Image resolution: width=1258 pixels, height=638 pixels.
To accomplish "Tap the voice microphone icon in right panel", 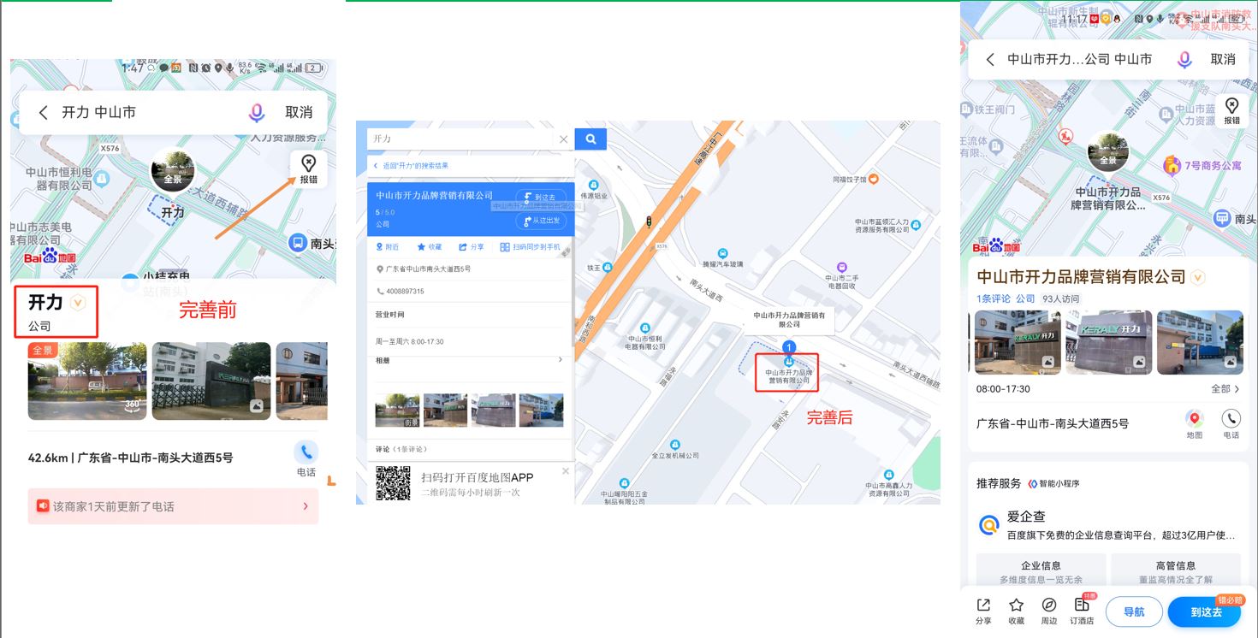I will [x=1184, y=59].
